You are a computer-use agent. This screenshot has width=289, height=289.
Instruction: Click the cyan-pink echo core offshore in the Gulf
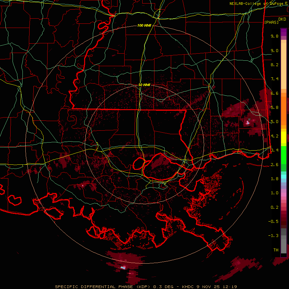coord(123,267)
